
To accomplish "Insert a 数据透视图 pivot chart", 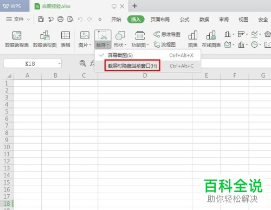I will pyautogui.click(x=44, y=39).
